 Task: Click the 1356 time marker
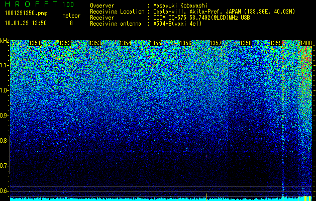point(185,43)
